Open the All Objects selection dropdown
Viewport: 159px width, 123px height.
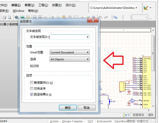(x=70, y=59)
